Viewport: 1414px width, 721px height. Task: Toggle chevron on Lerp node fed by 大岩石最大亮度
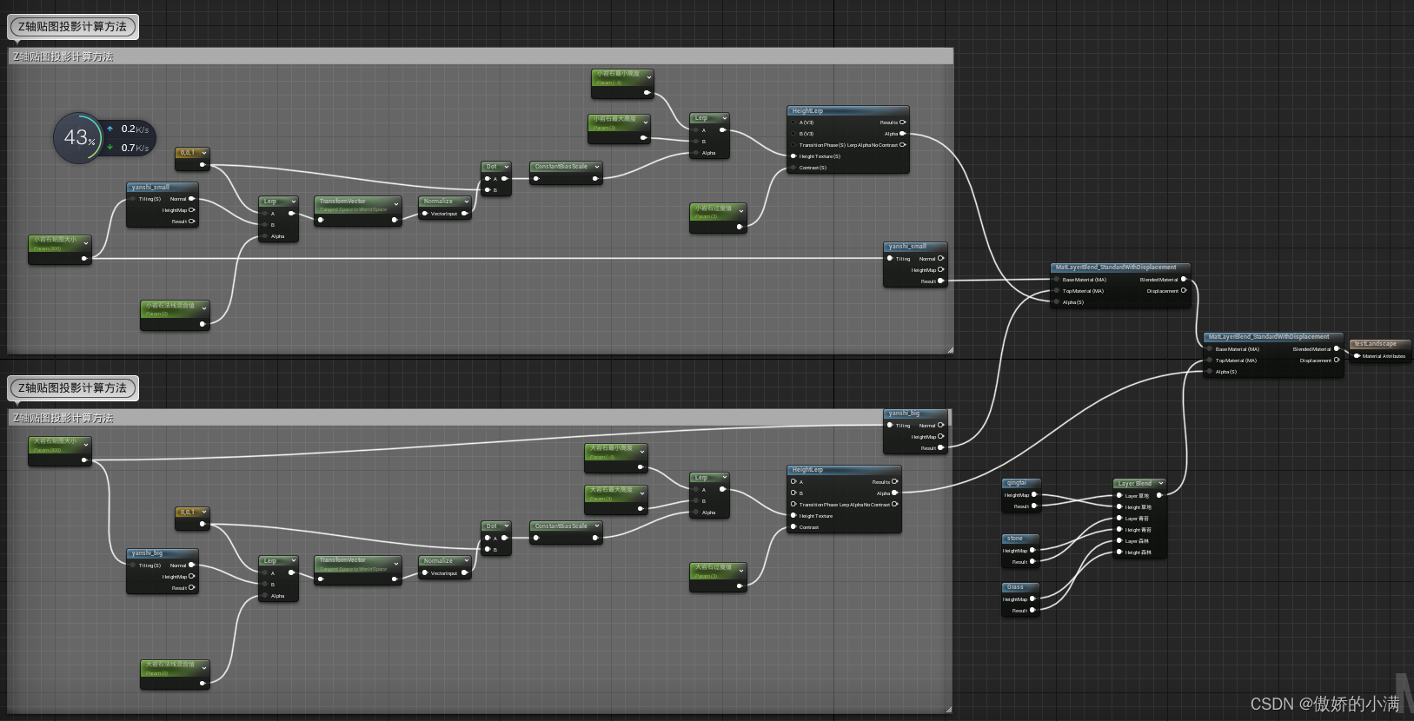pos(724,478)
